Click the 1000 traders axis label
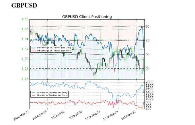 (149, 99)
